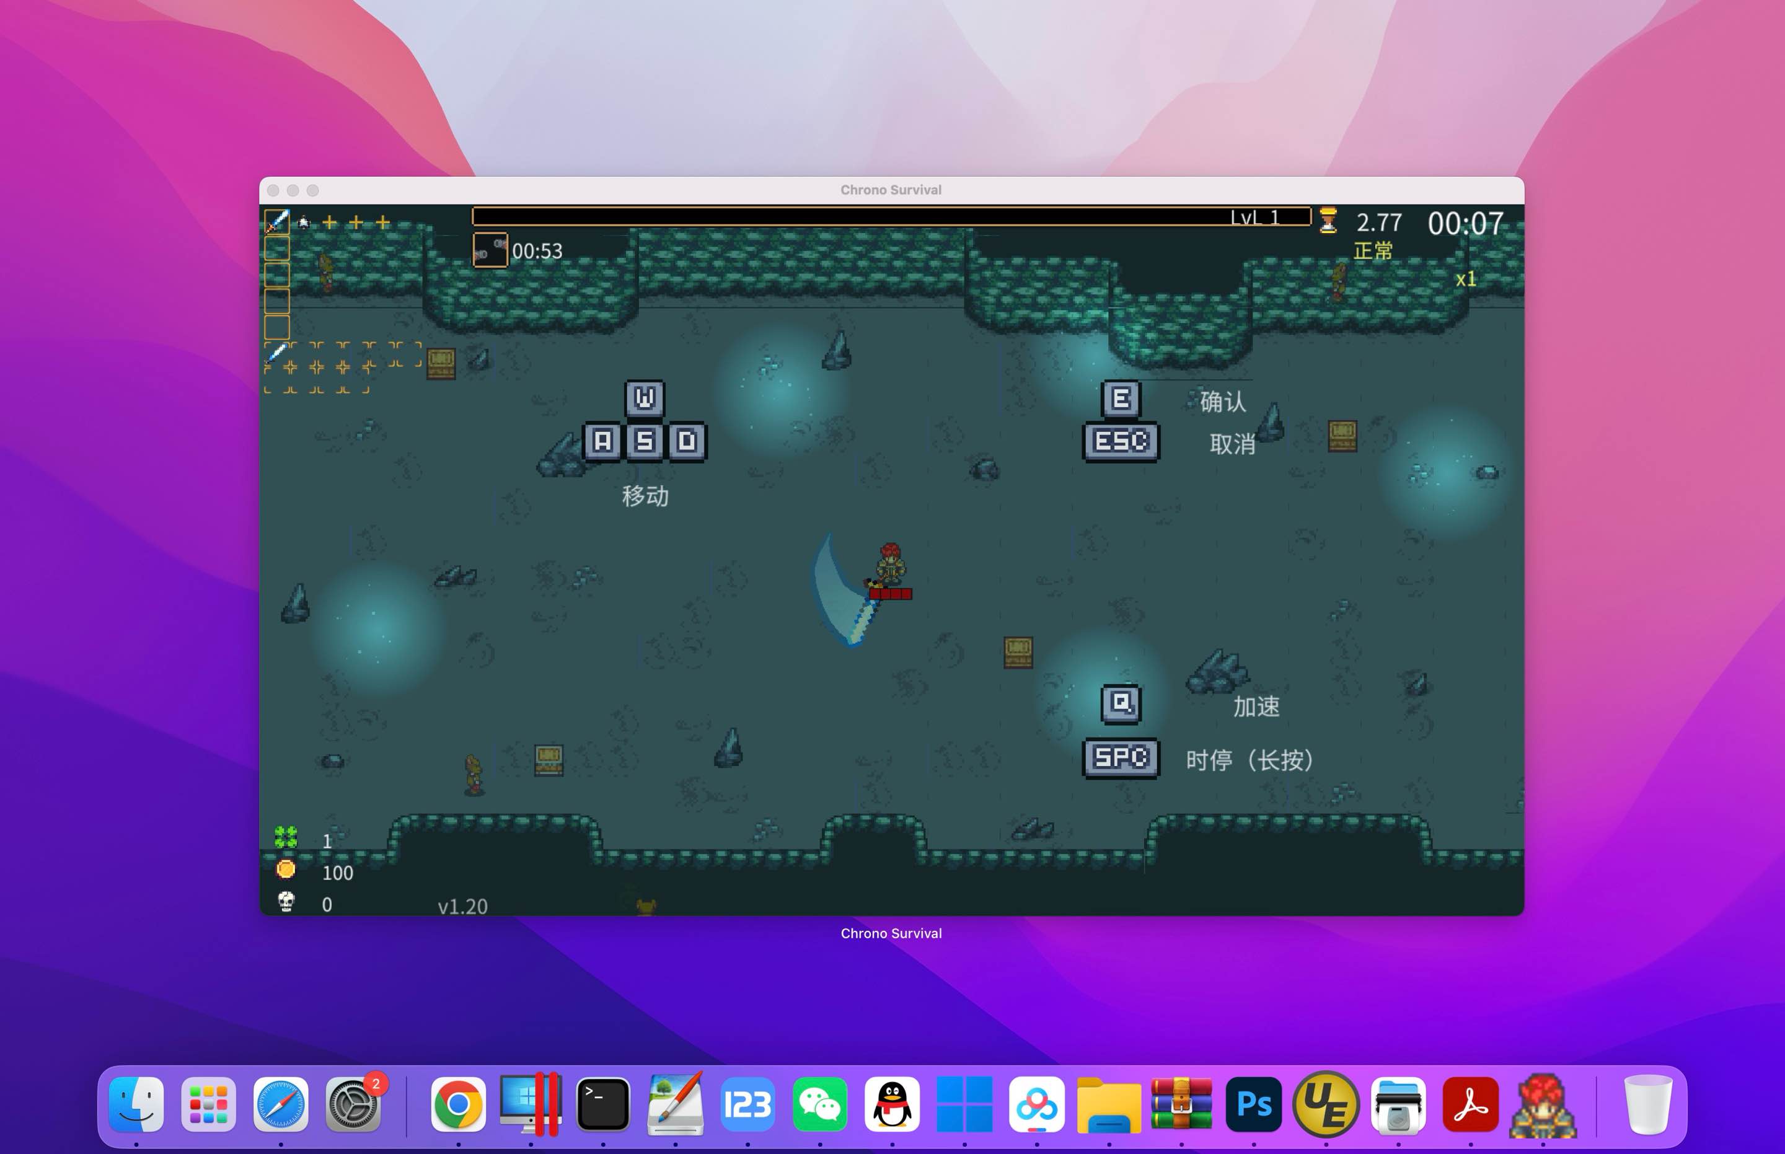Viewport: 1785px width, 1154px height.
Task: Click the gold coin icon
Action: (286, 870)
